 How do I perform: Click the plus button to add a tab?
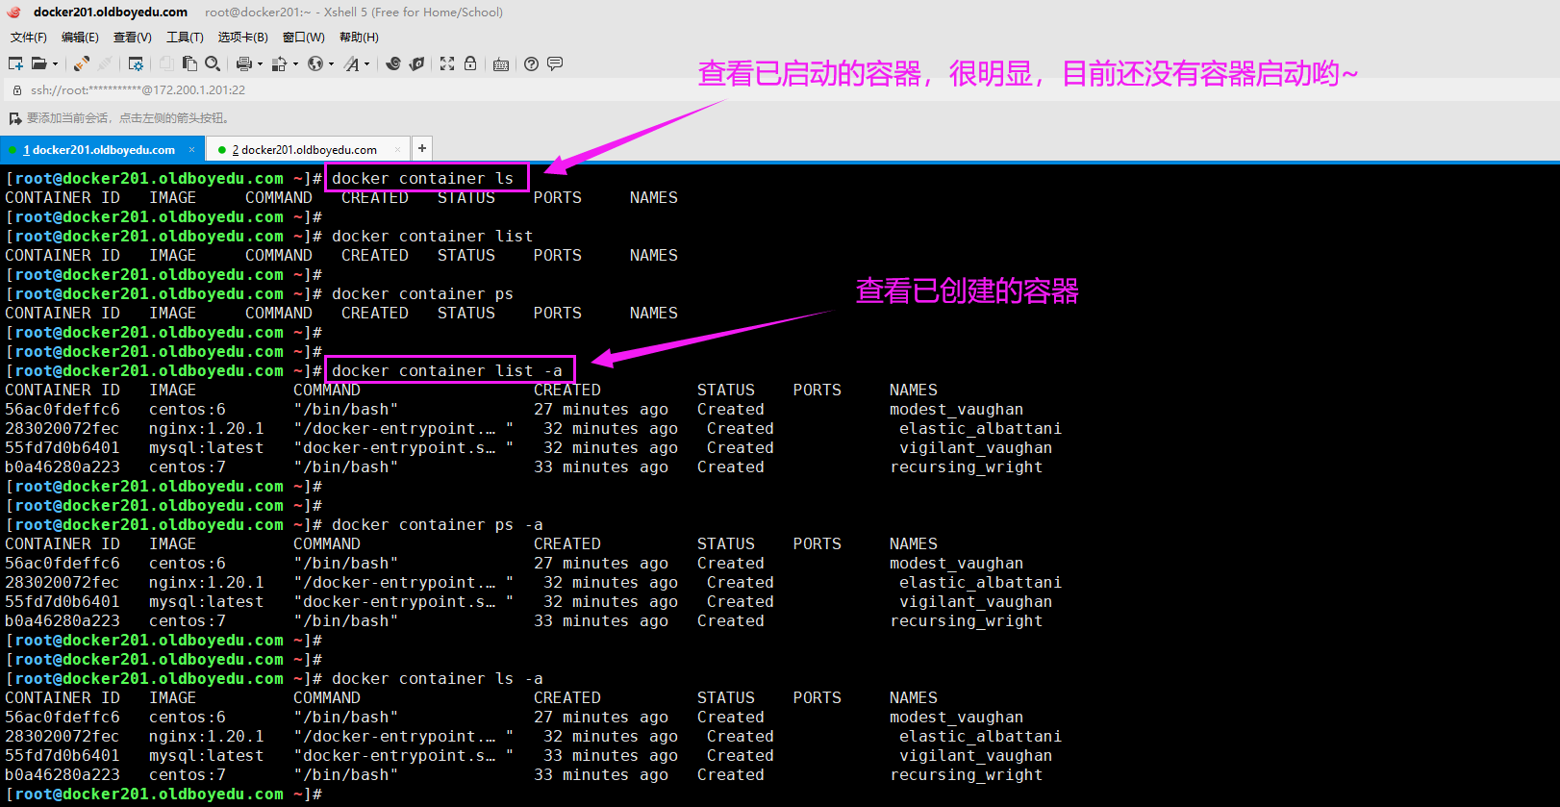421,148
